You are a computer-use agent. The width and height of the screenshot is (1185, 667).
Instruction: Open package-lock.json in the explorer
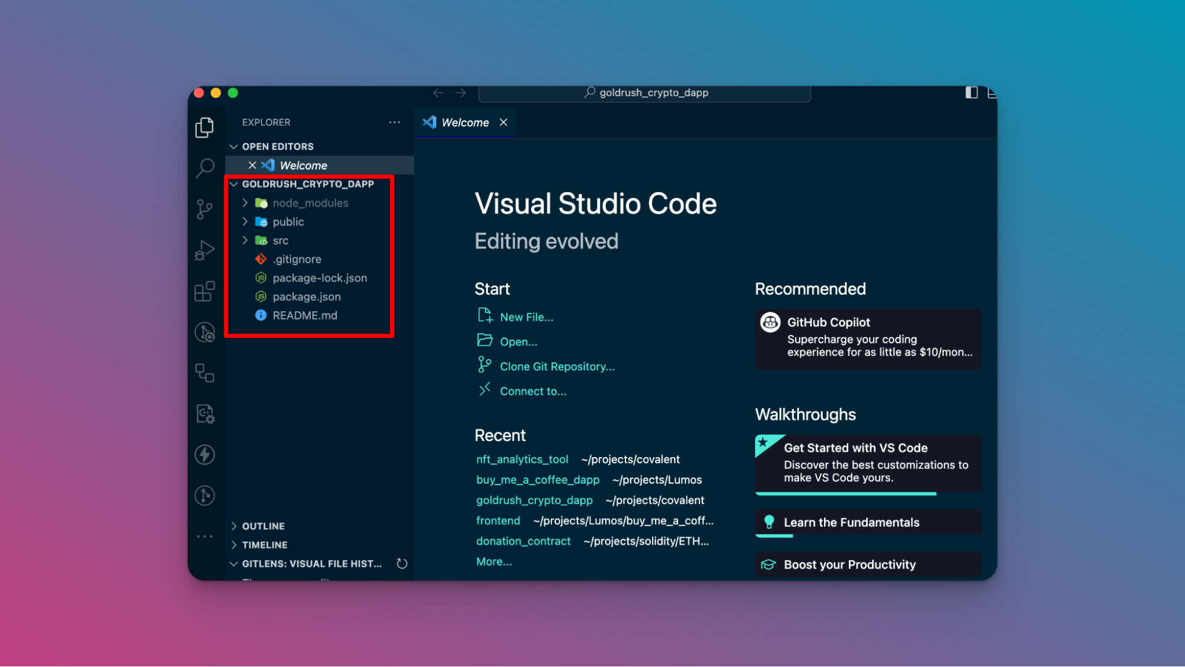point(320,278)
